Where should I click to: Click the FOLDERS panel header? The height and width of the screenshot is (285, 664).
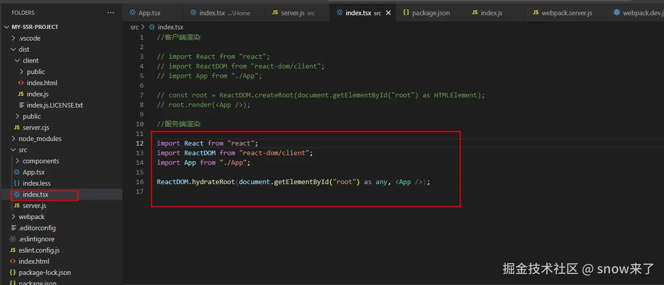23,13
